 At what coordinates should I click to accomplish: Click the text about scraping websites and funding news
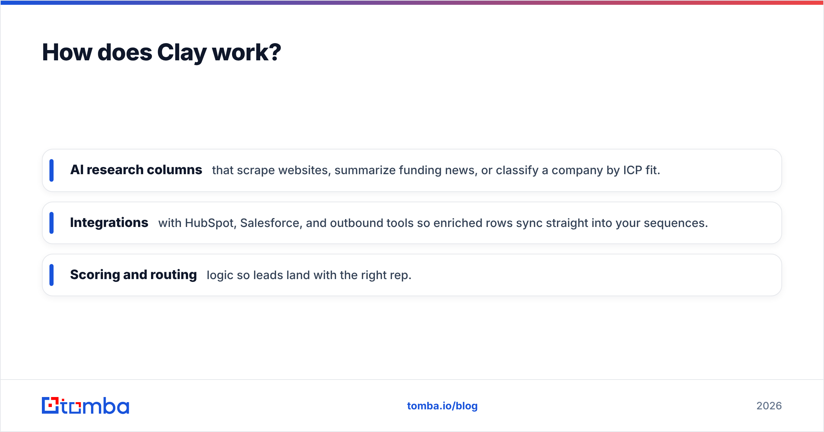[x=436, y=170]
